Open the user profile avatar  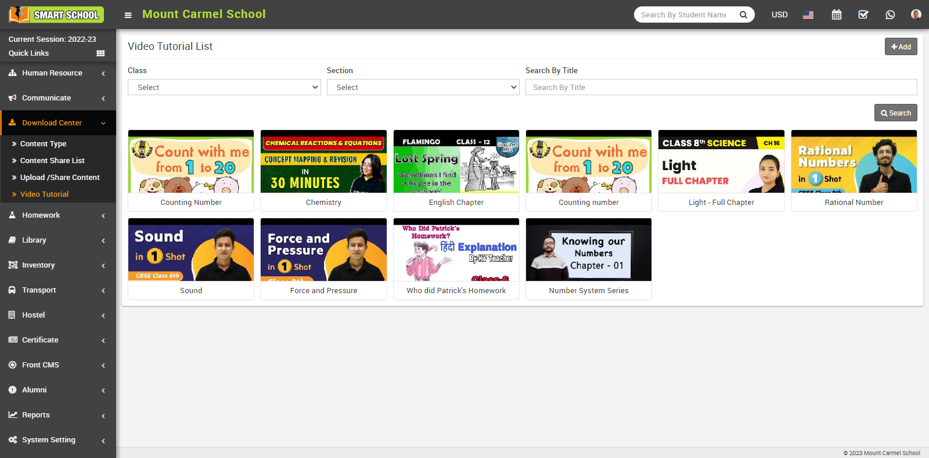tap(916, 15)
